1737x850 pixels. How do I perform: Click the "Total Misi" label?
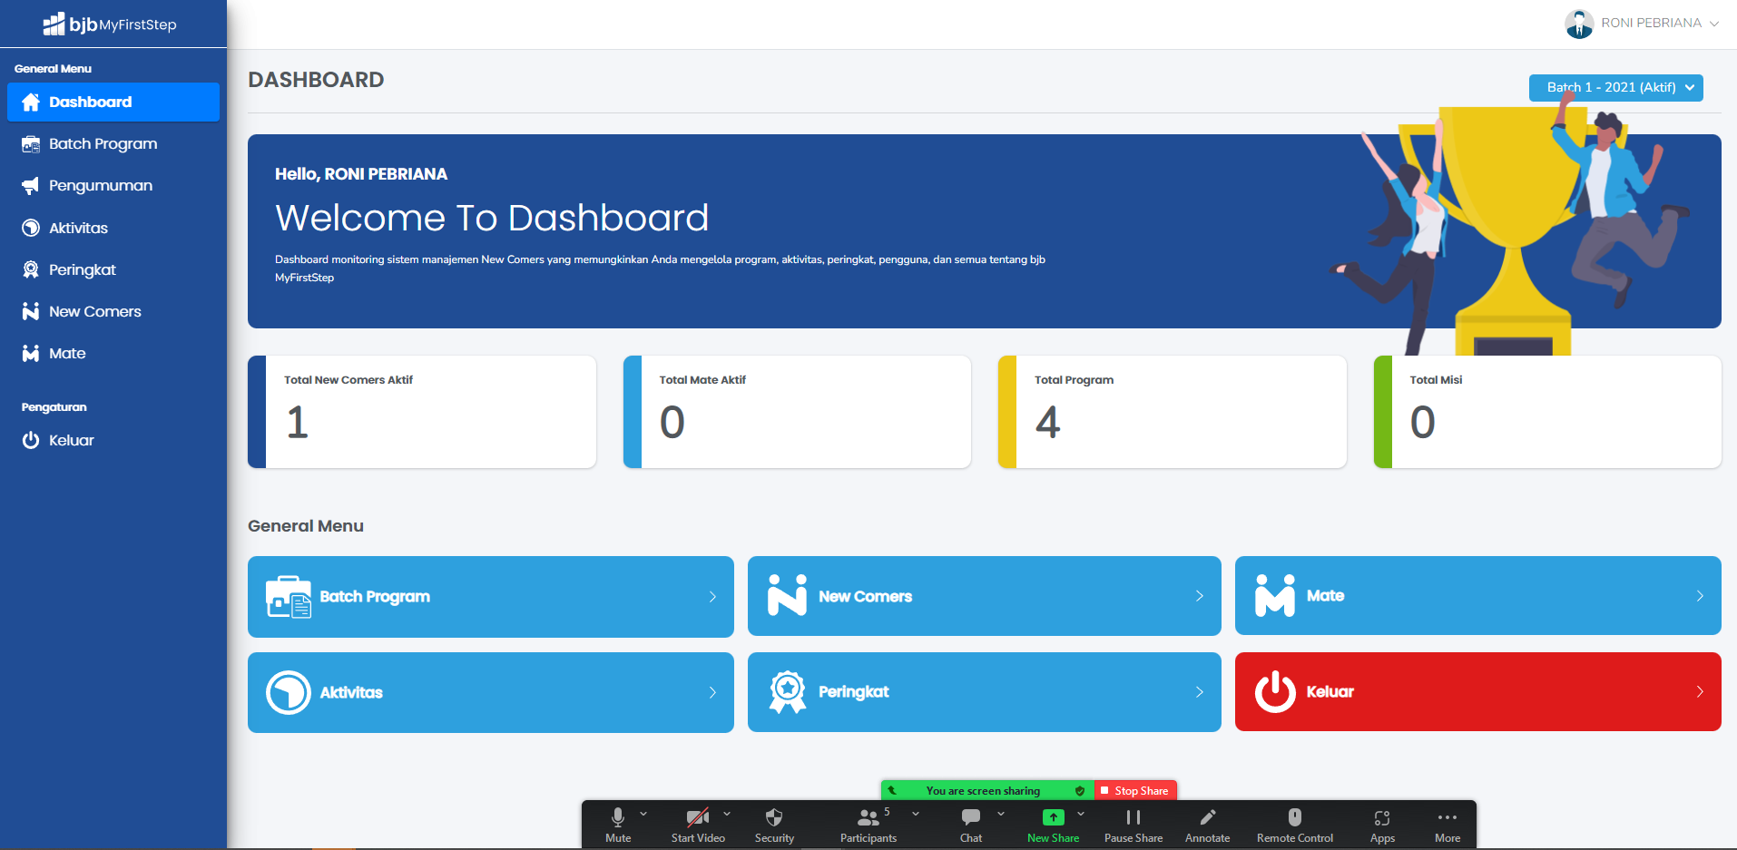click(1436, 380)
